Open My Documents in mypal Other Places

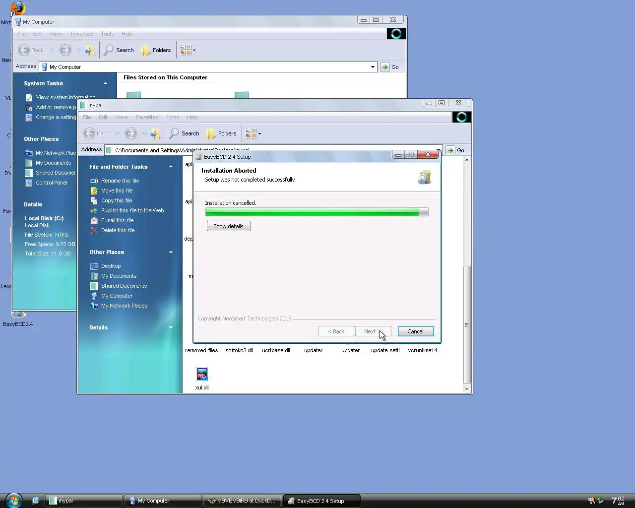[x=119, y=276]
